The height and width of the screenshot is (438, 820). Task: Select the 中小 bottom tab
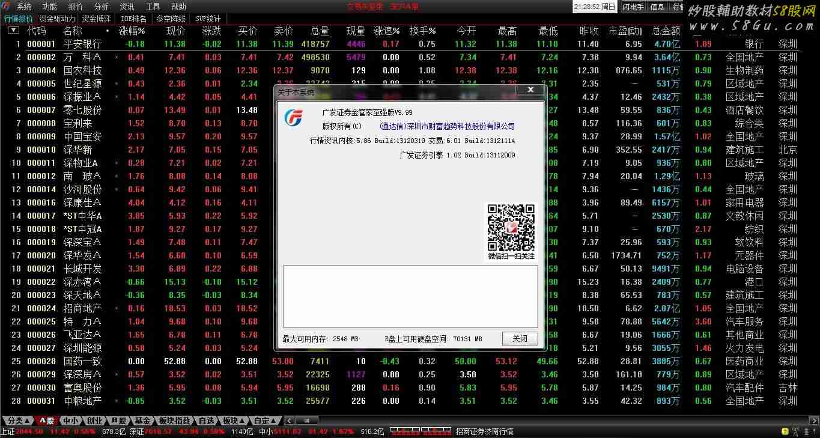tap(71, 421)
